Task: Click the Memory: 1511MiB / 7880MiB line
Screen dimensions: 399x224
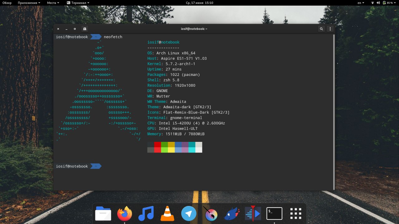Action: tap(176, 134)
